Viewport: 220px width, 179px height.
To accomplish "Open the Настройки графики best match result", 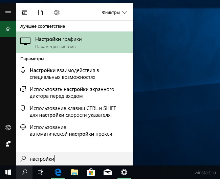I will (74, 42).
